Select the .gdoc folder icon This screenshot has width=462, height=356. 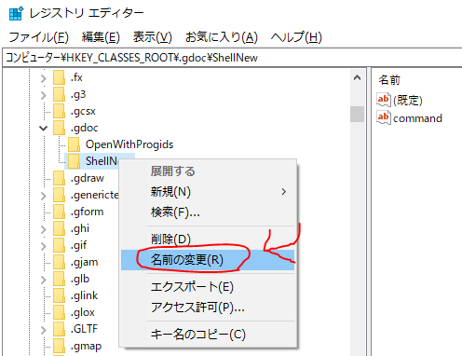click(59, 128)
